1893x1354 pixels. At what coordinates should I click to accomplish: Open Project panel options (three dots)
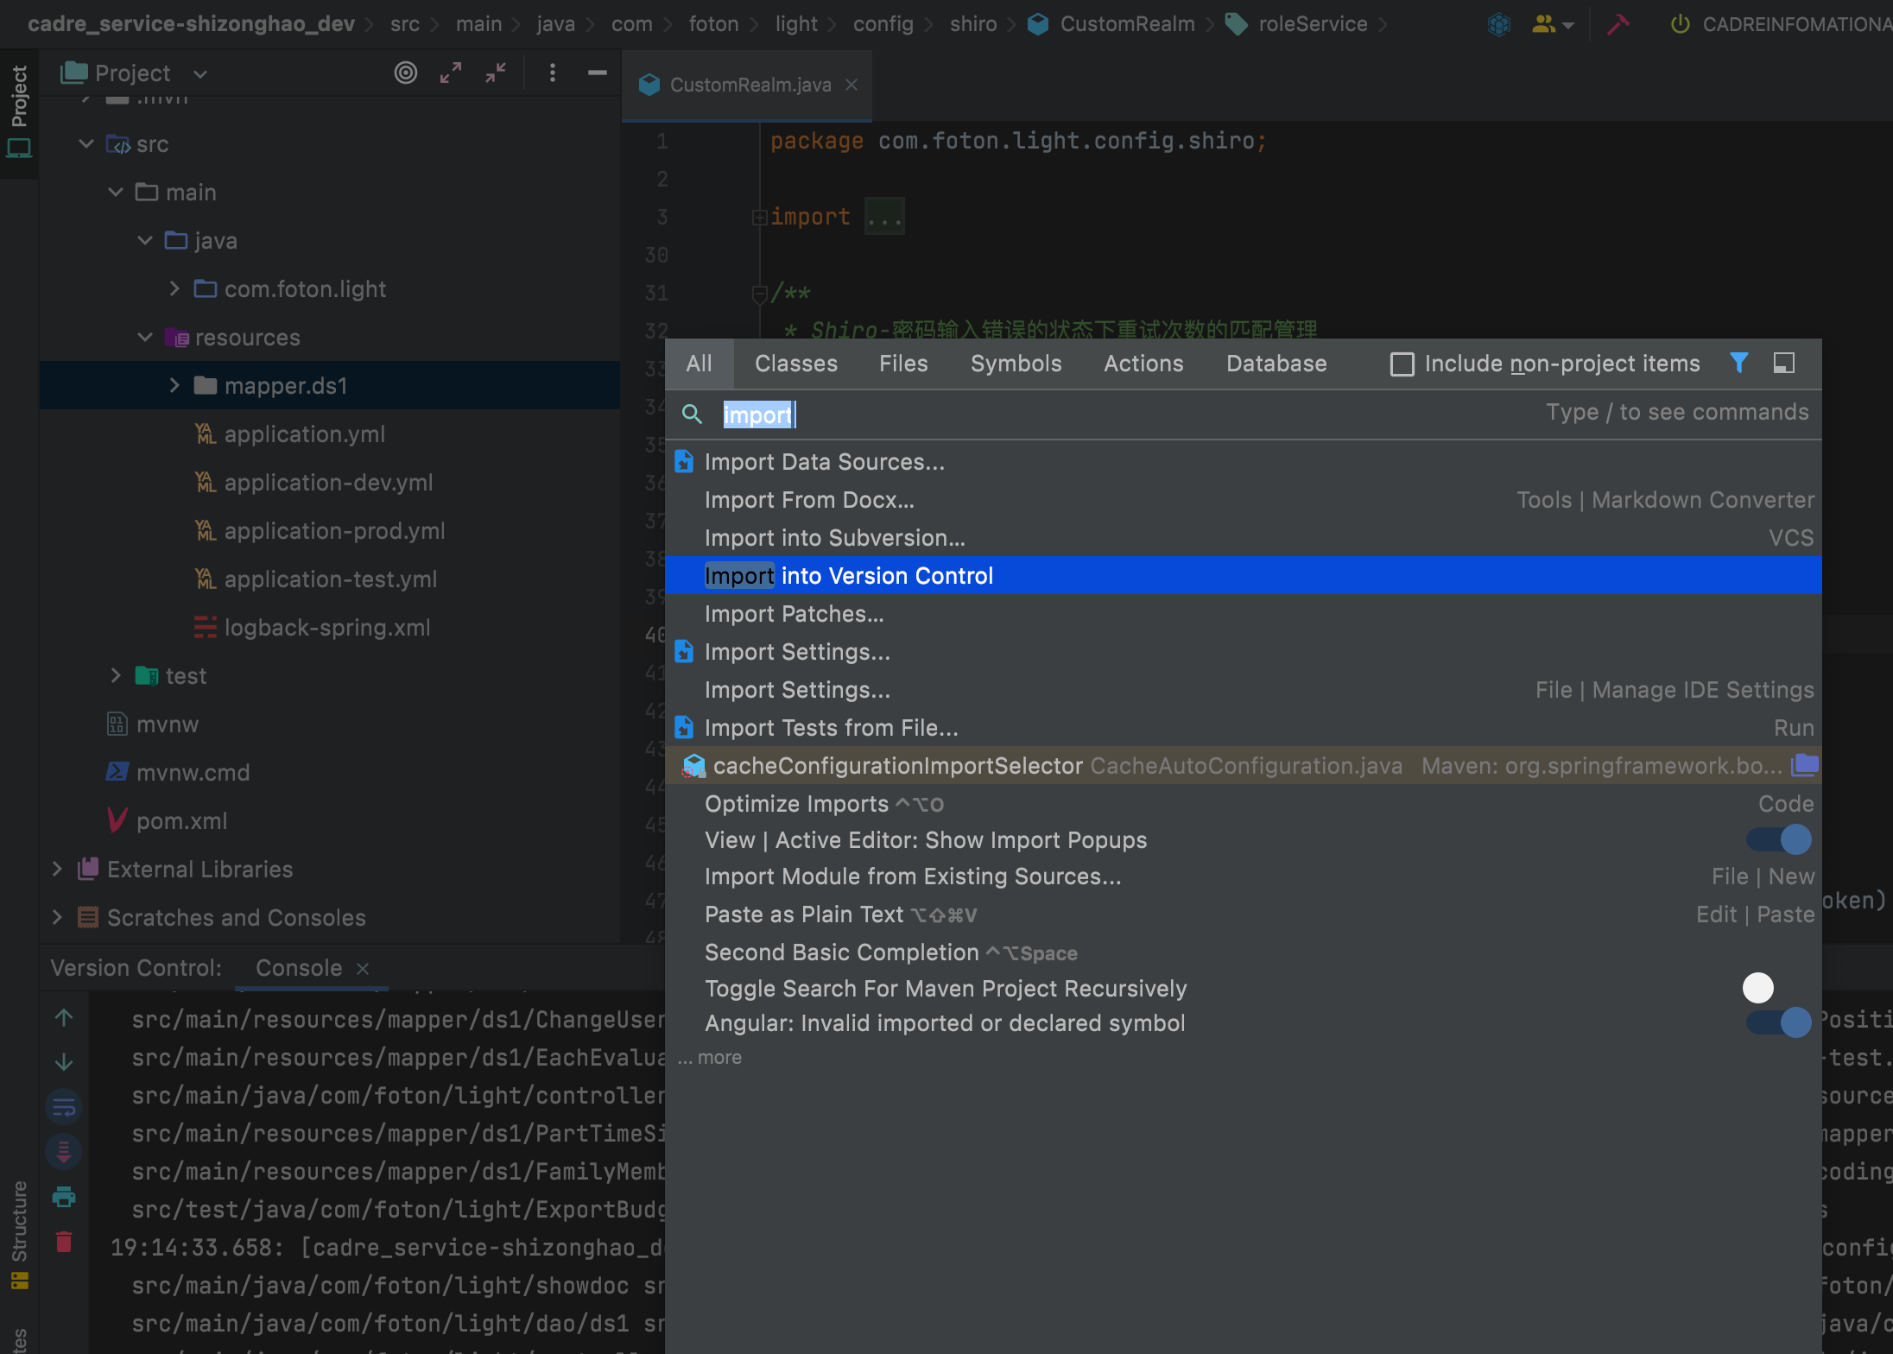(553, 73)
